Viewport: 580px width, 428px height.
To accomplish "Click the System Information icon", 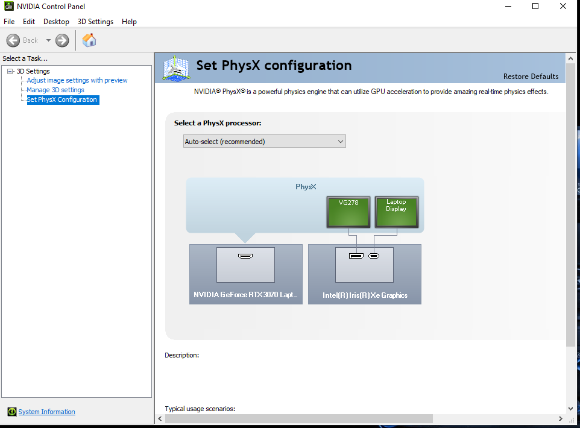I will coord(11,412).
